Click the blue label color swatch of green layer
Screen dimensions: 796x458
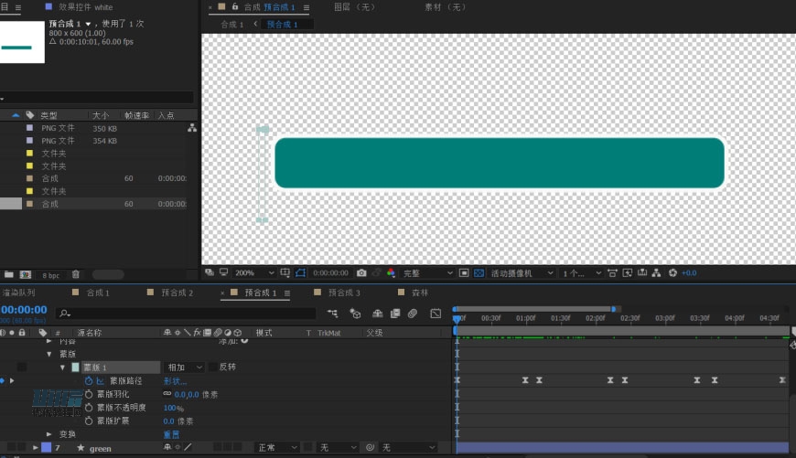pyautogui.click(x=46, y=448)
